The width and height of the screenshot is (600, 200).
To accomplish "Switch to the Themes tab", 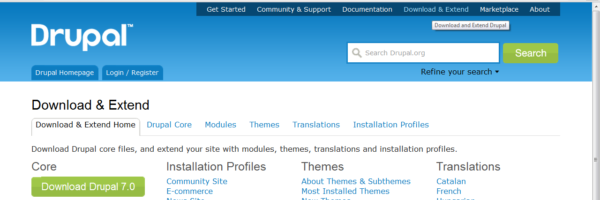I will coord(264,125).
